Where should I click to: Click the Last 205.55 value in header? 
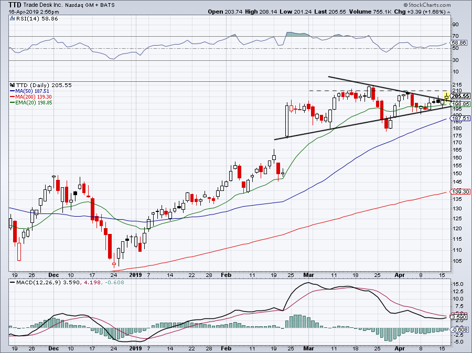(x=330, y=12)
